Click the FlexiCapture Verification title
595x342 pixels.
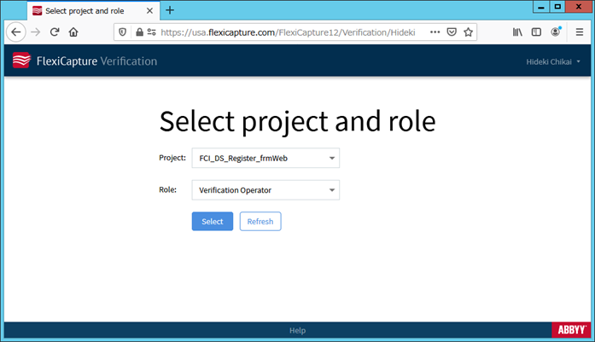(x=96, y=61)
